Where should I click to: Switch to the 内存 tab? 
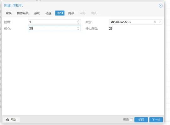(x=71, y=13)
